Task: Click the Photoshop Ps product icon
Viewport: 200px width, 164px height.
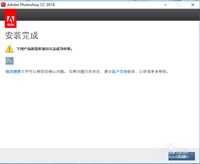Action: [x=10, y=61]
